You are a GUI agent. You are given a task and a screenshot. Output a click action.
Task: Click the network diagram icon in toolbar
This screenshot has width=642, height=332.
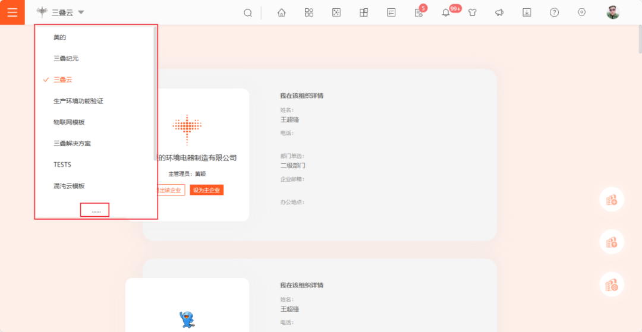[x=336, y=12]
